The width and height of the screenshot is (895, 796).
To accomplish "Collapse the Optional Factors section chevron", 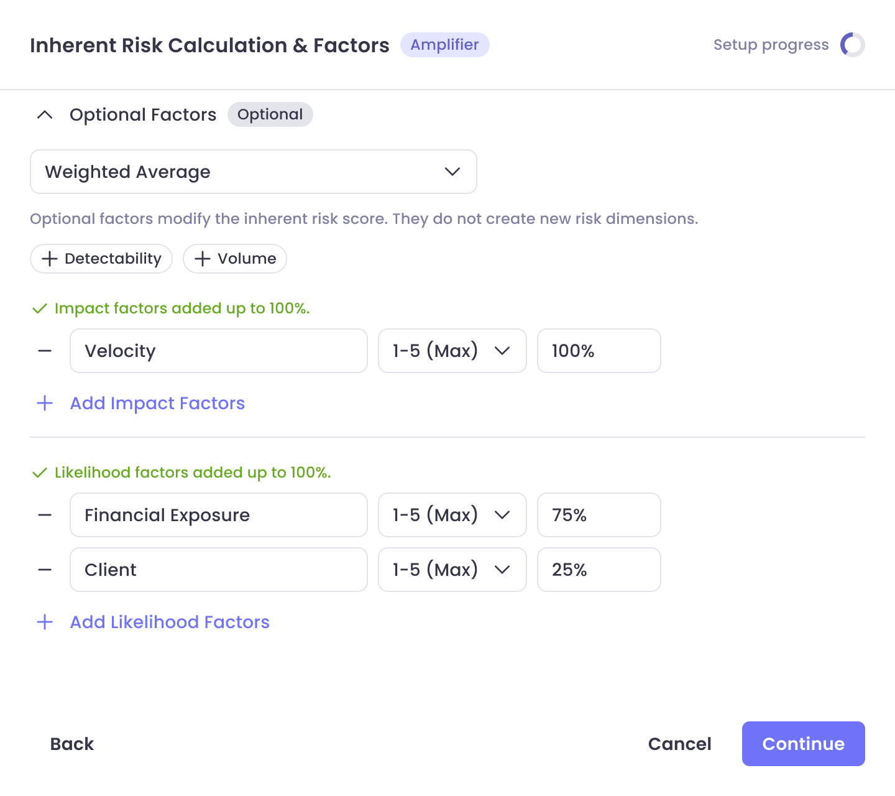I will pyautogui.click(x=45, y=114).
